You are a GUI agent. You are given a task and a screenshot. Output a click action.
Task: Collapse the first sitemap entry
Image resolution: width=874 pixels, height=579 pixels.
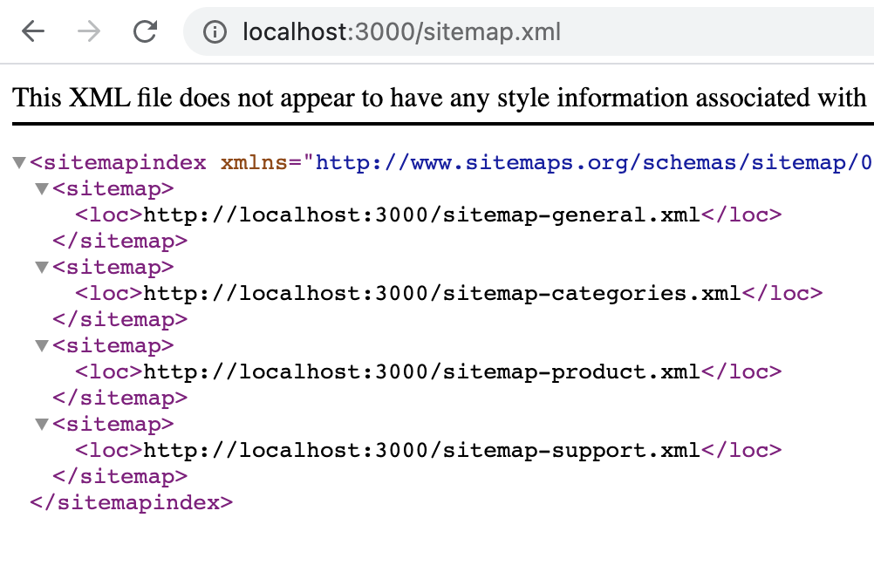41,188
